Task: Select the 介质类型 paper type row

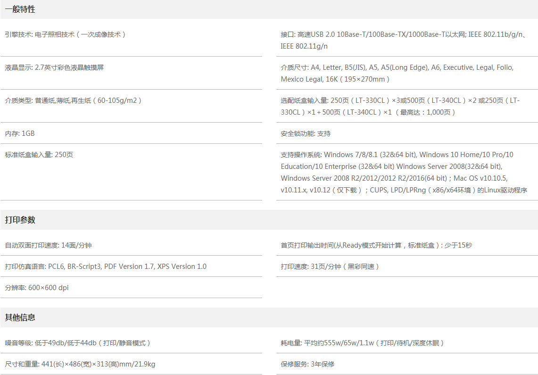Action: 73,100
